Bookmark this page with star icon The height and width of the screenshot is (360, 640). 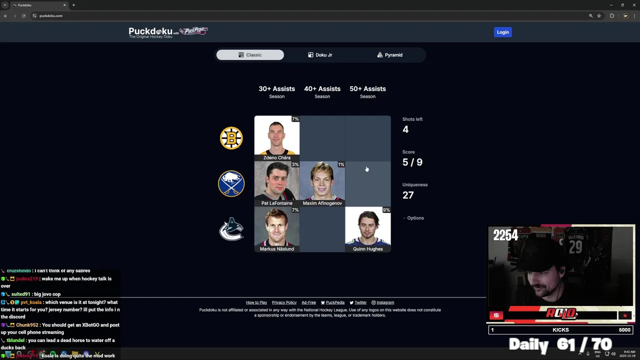tap(598, 15)
